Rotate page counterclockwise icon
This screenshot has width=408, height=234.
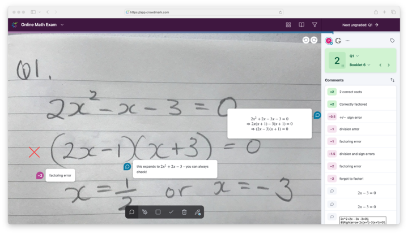pyautogui.click(x=306, y=40)
